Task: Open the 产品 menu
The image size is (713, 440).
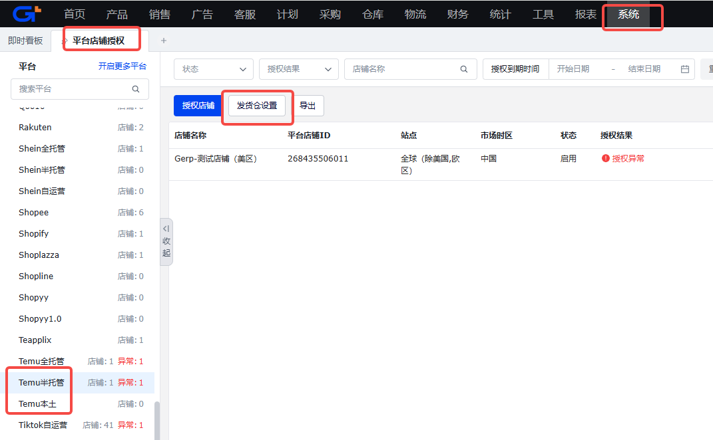Action: [117, 14]
